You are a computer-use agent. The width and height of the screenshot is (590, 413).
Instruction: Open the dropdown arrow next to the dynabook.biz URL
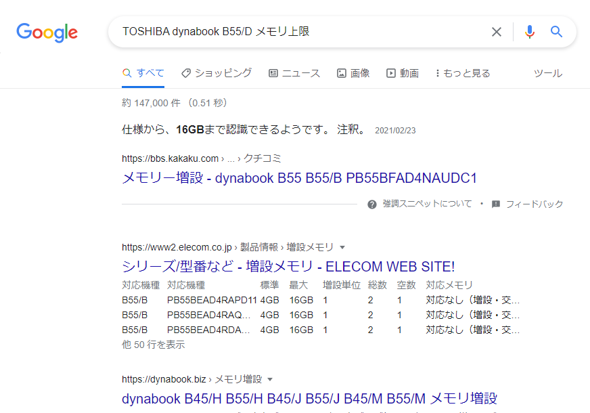pos(271,379)
